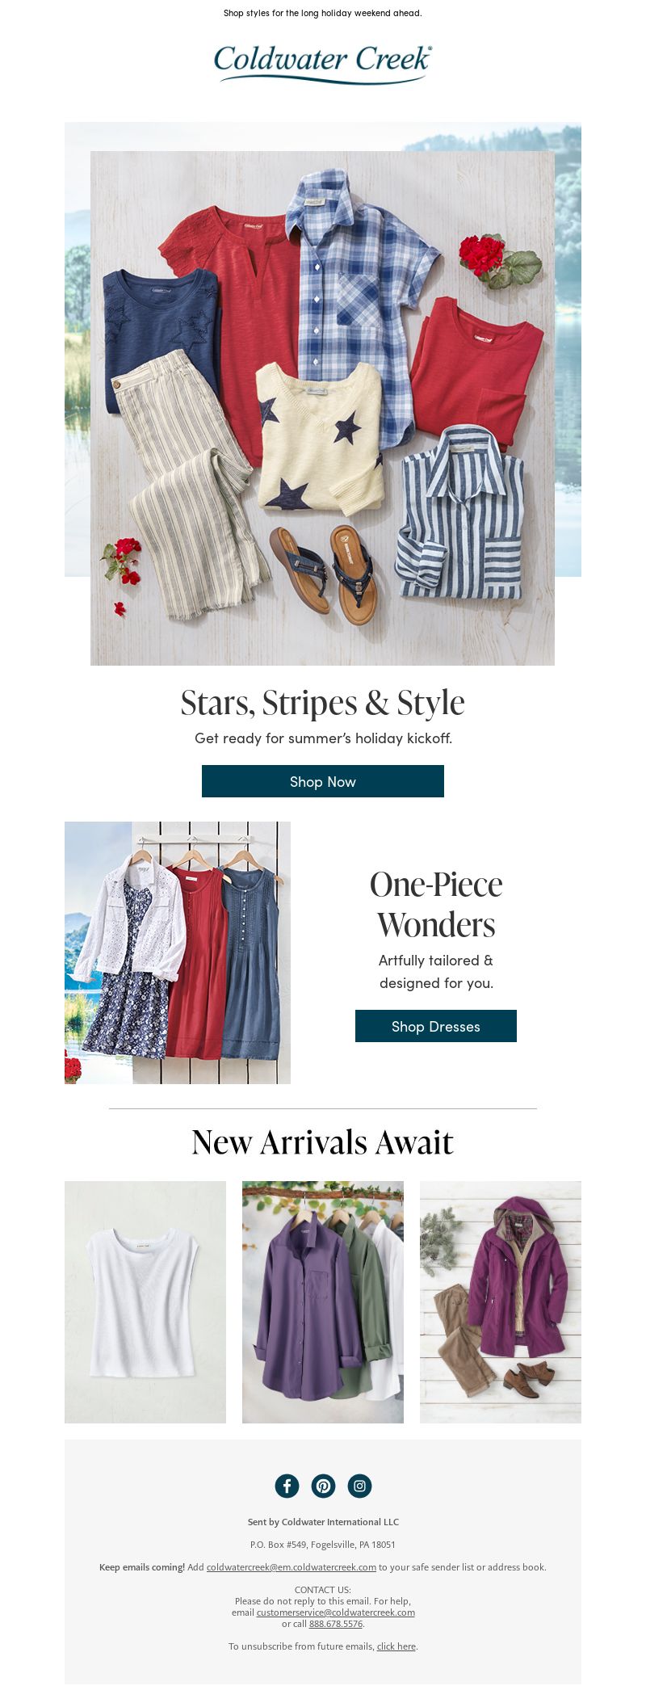
Task: Click the Shop Dresses button
Action: coord(436,1026)
